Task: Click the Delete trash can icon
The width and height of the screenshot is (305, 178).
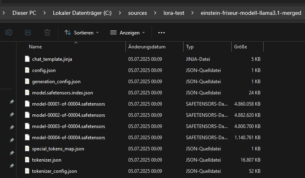Action: 47,32
